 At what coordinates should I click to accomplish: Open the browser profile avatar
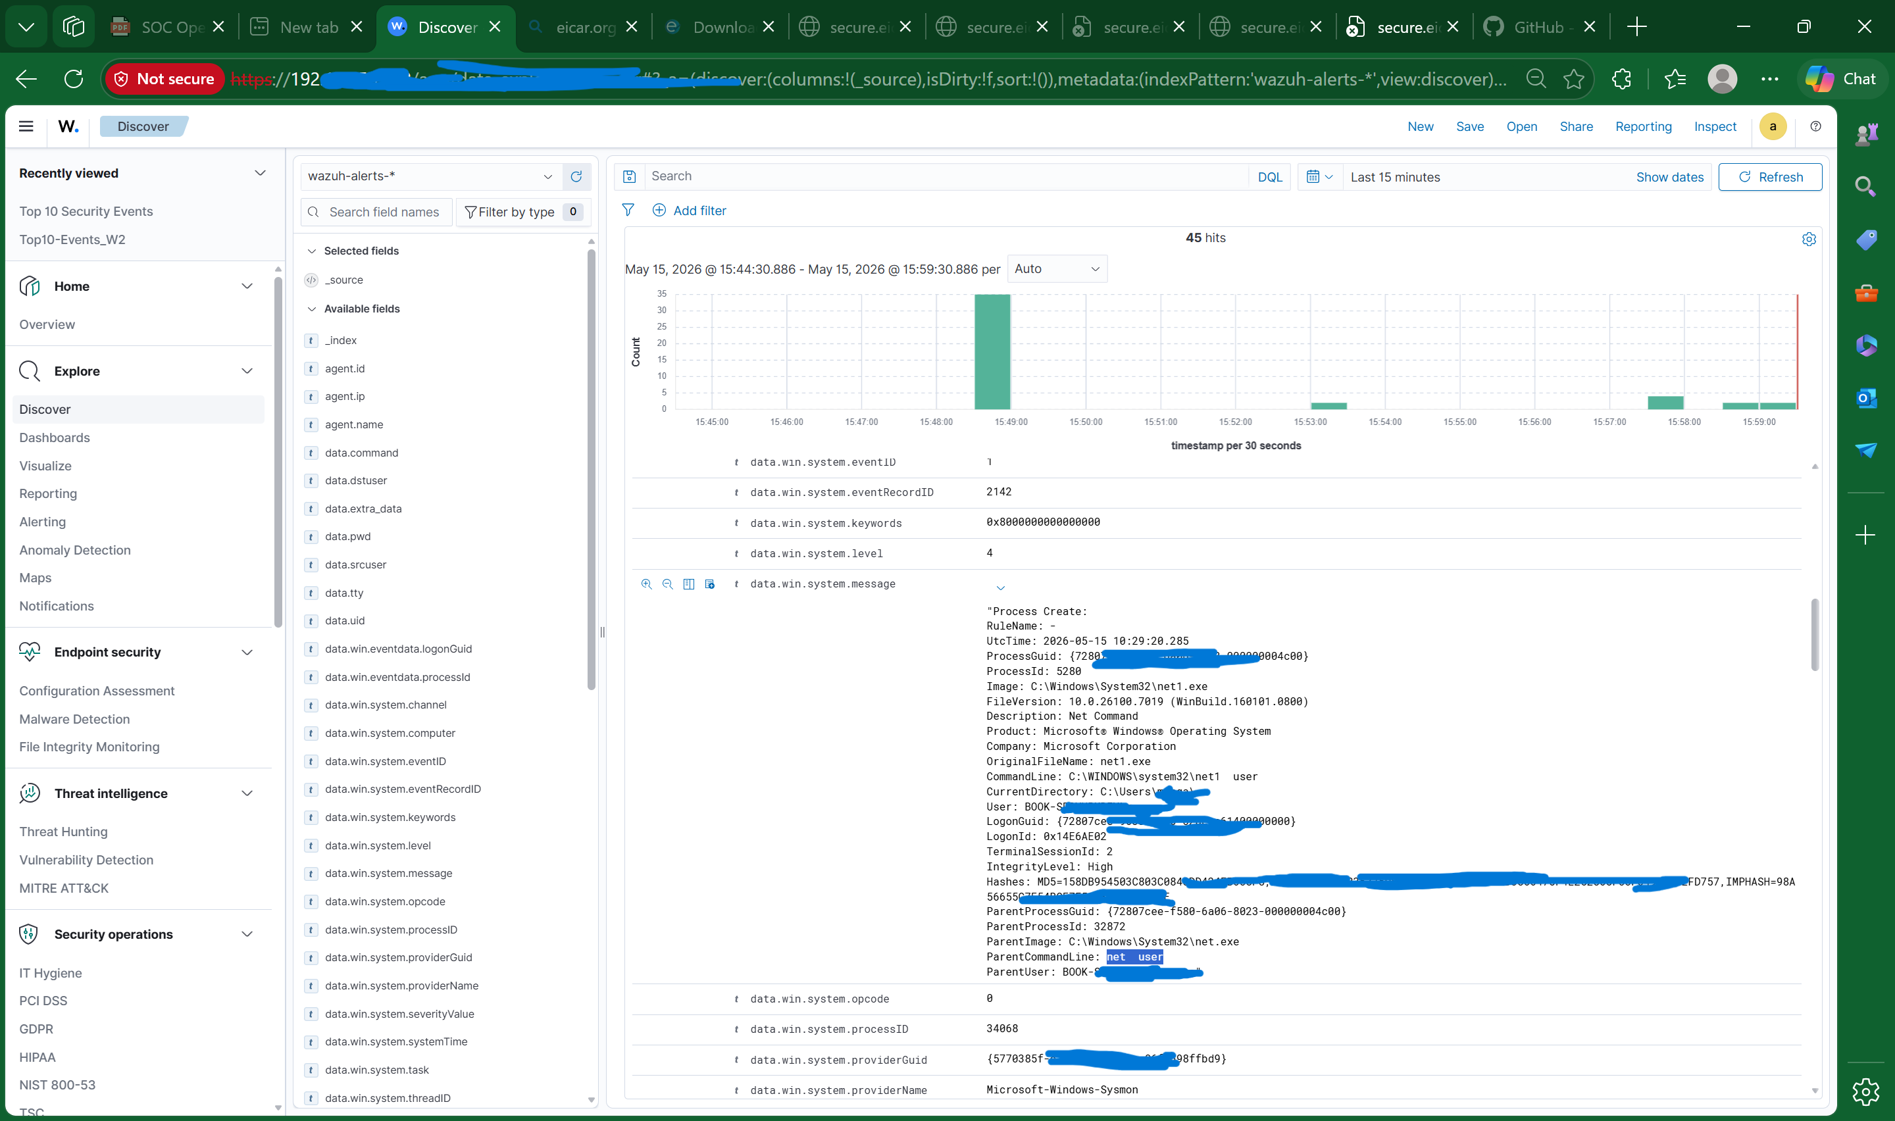(x=1722, y=78)
